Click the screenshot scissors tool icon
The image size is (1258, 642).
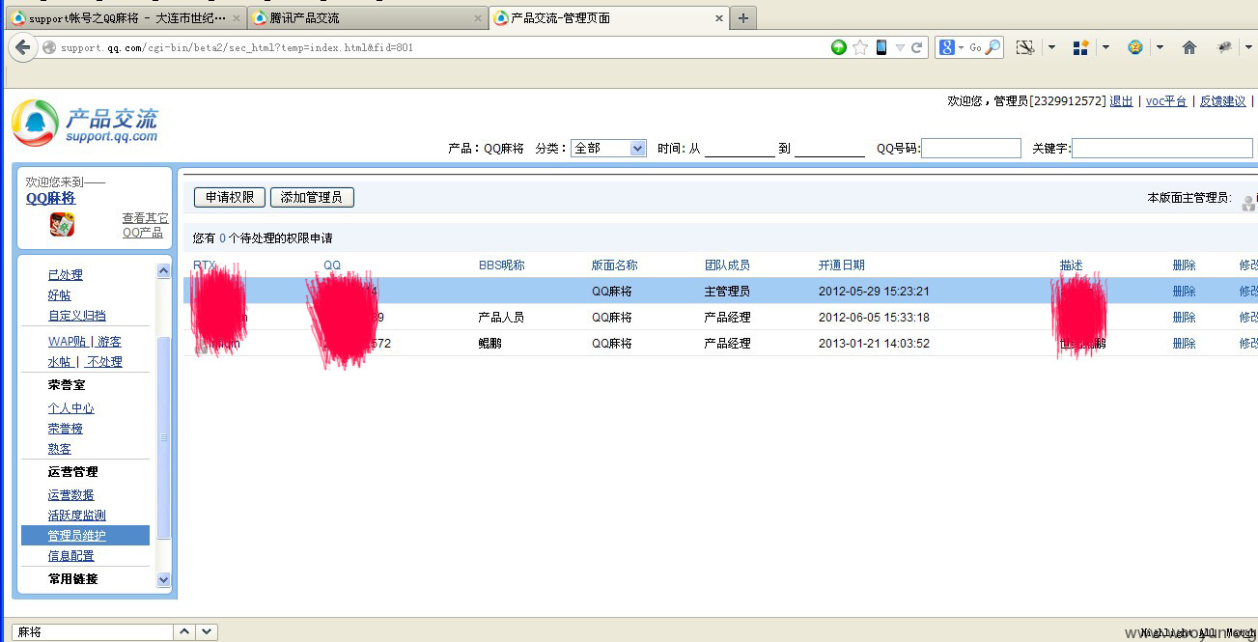[x=1025, y=47]
